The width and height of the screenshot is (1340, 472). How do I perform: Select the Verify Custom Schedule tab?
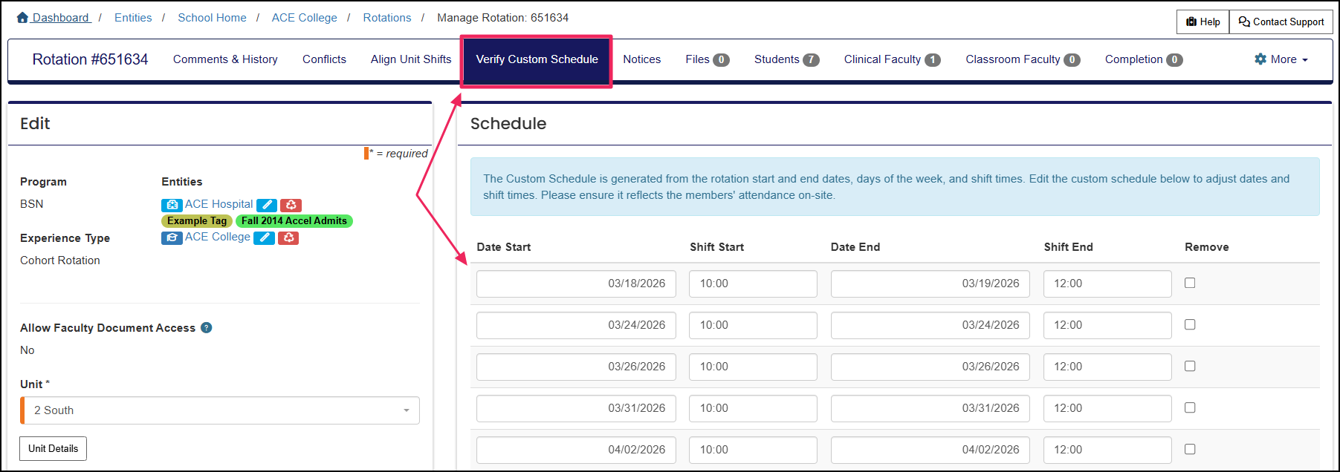tap(537, 60)
